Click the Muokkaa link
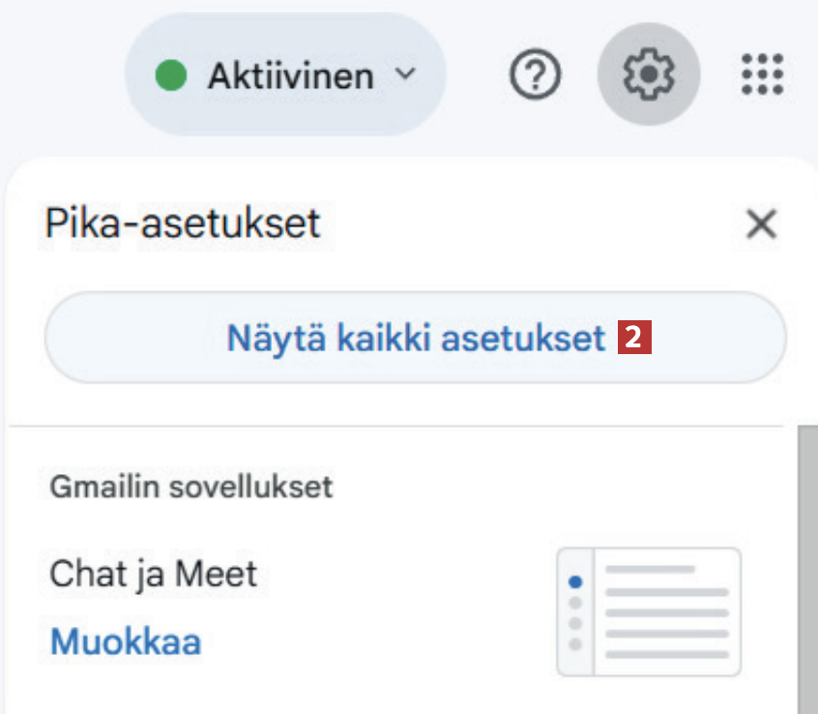Image resolution: width=818 pixels, height=714 pixels. pyautogui.click(x=126, y=640)
